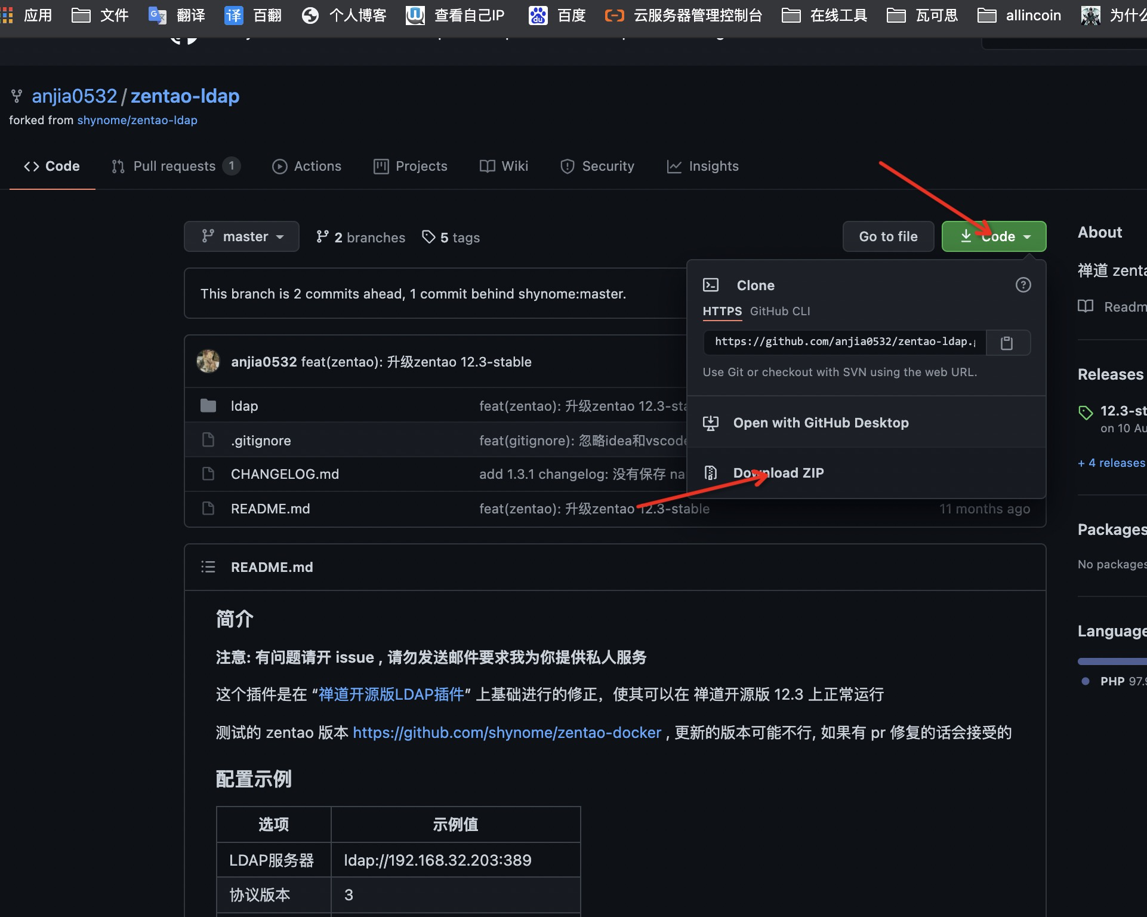Click the 12.3 release tag icon
This screenshot has width=1147, height=917.
click(x=1086, y=412)
